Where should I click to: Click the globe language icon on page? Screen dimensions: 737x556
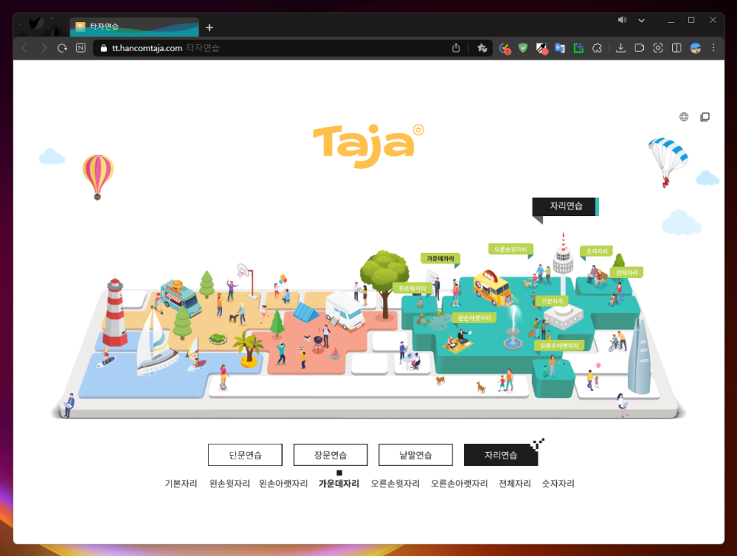click(x=684, y=117)
